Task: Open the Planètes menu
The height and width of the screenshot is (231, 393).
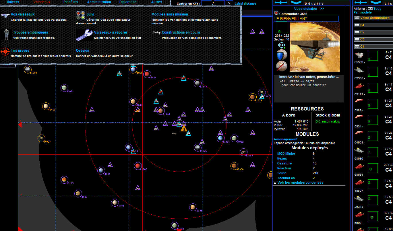Action: [x=70, y=2]
